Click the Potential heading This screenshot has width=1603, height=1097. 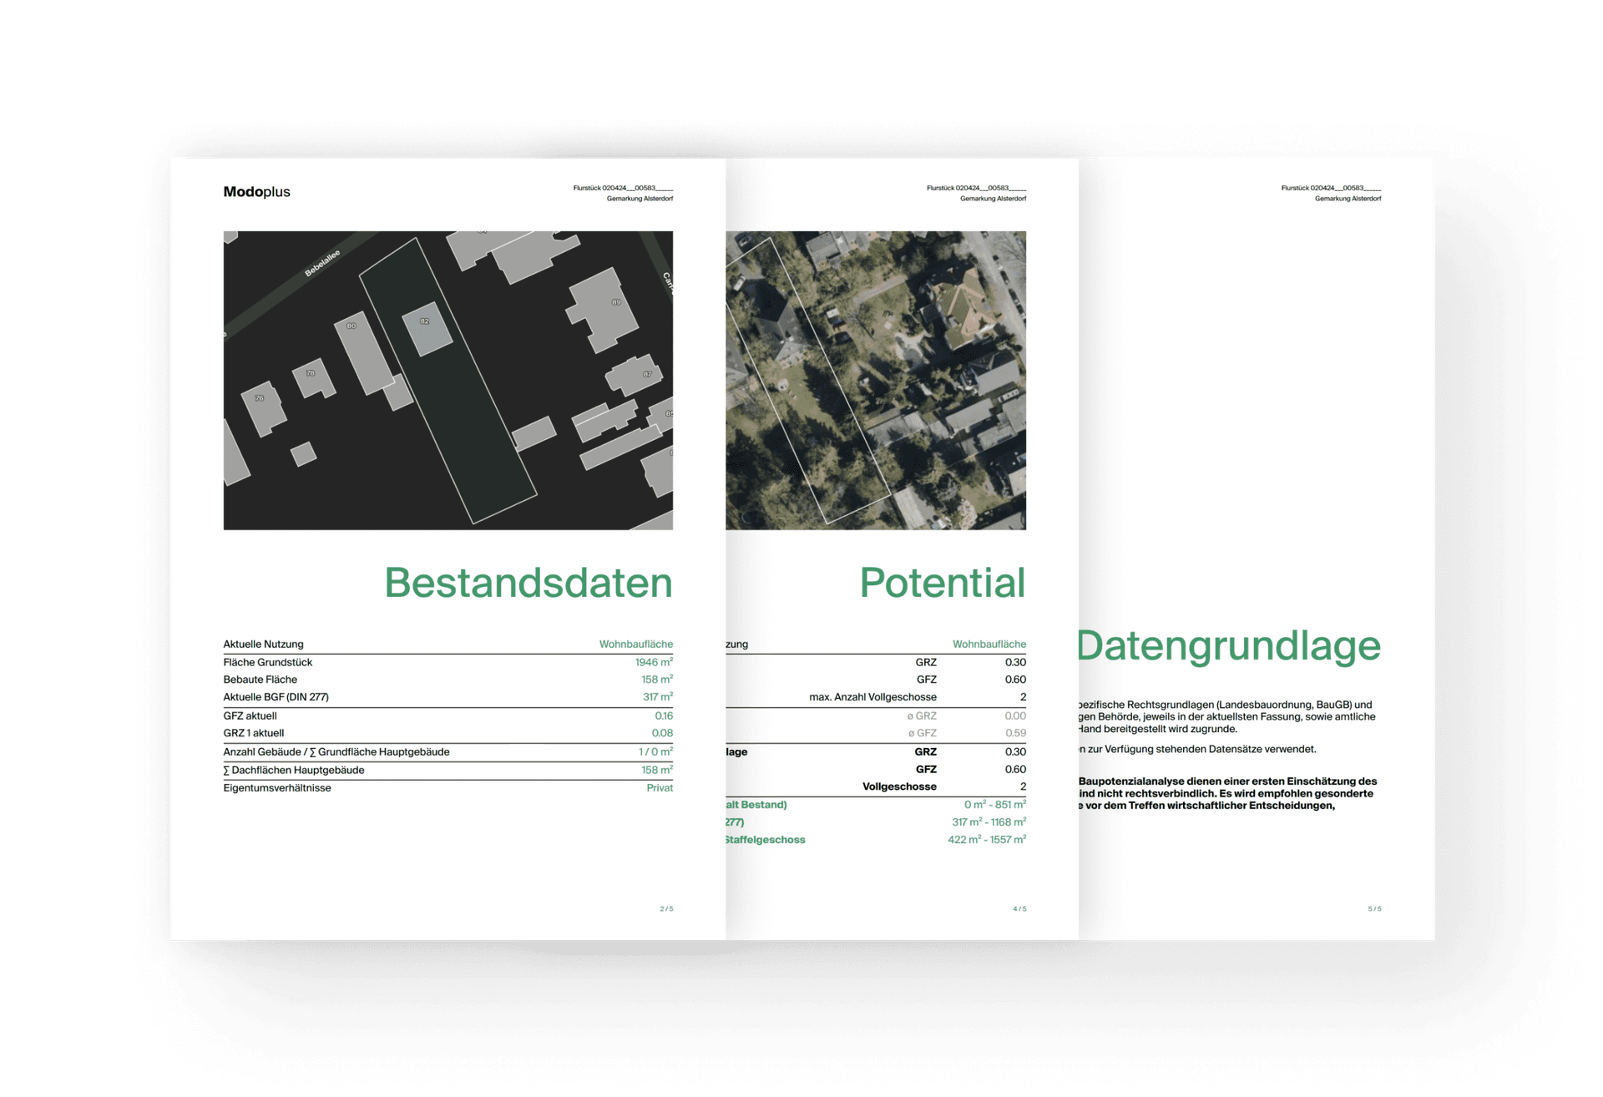[x=942, y=583]
